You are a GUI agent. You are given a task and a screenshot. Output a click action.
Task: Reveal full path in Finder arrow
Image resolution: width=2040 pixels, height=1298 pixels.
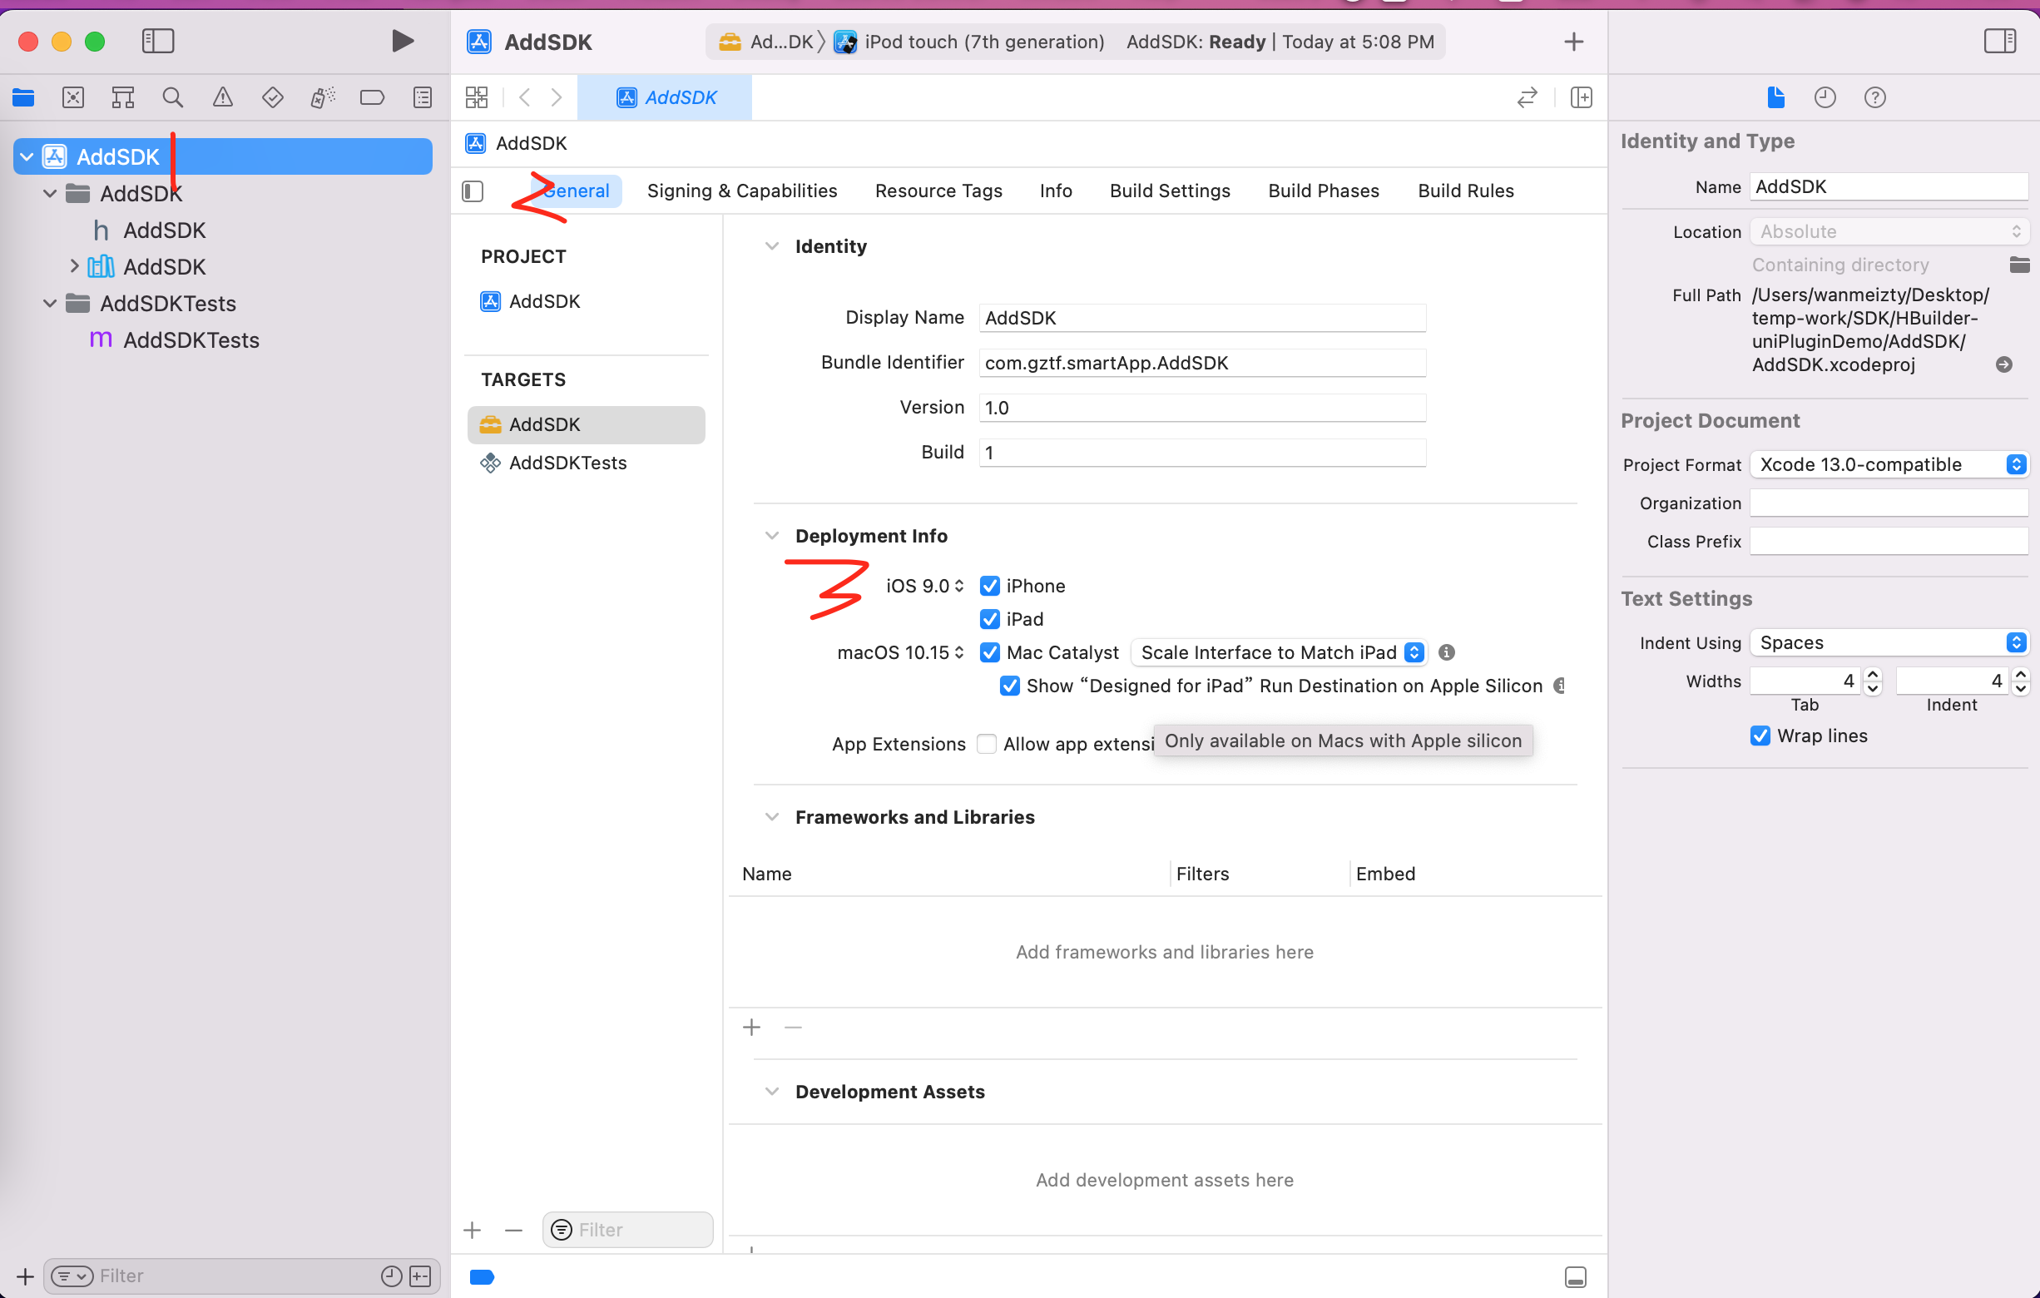[2003, 364]
